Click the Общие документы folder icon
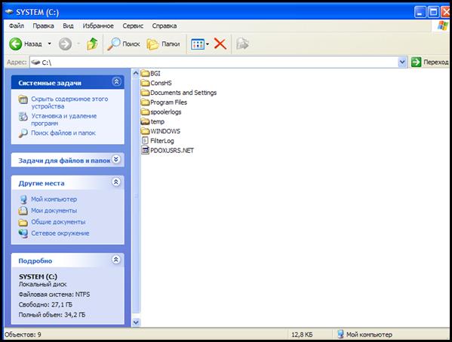 23,222
